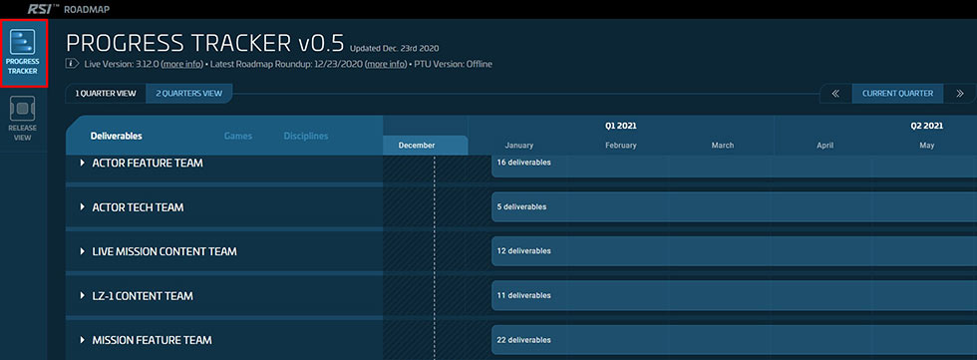Click the PTU Version: Offline text

tap(453, 64)
